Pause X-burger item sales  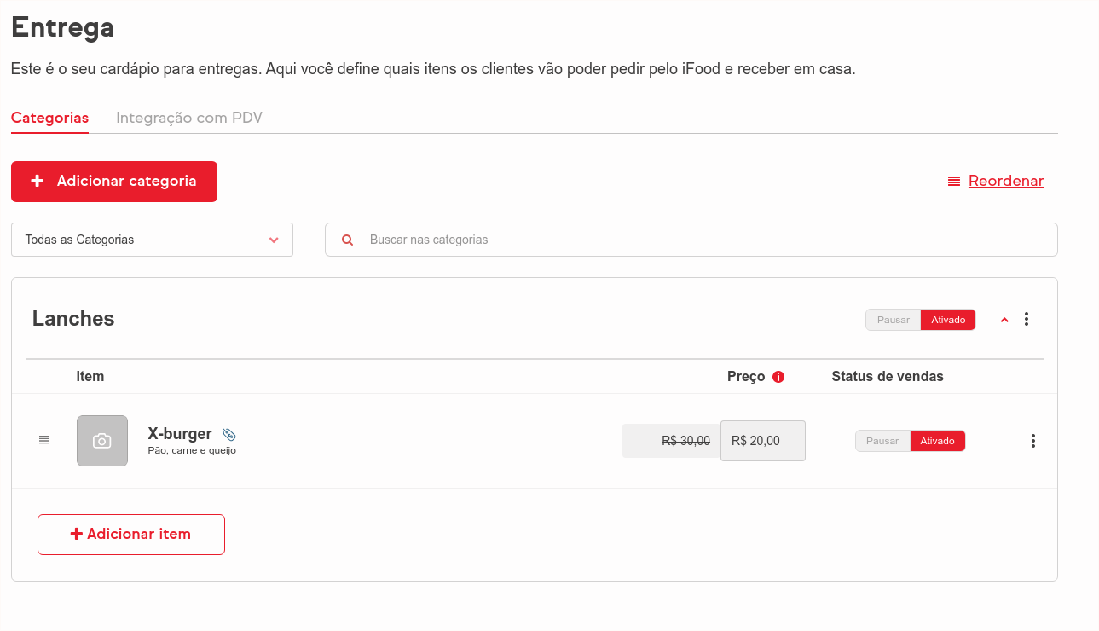click(882, 441)
